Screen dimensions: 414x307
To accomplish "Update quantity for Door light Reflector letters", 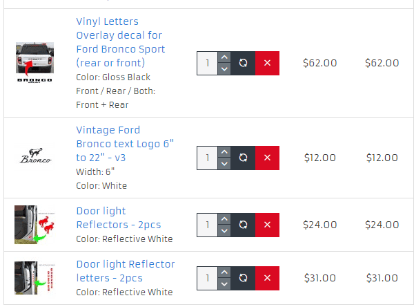I will (x=243, y=278).
